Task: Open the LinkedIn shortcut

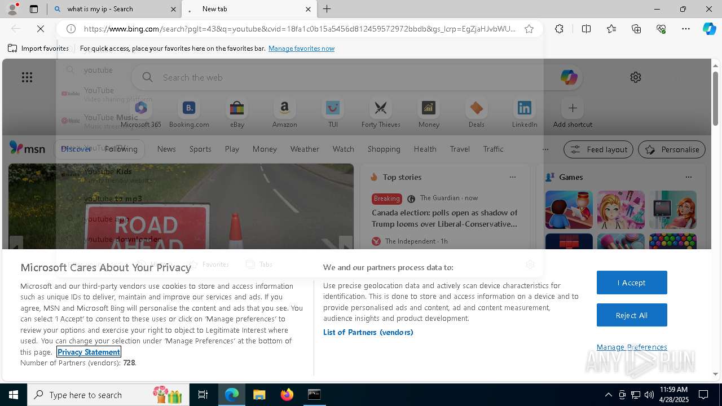Action: coord(525,113)
